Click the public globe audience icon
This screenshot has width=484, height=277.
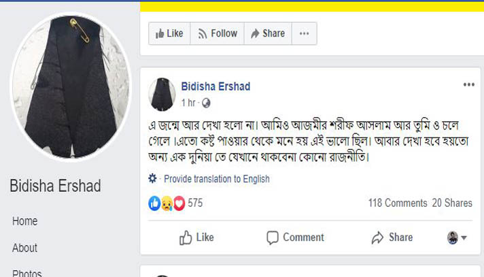point(206,103)
